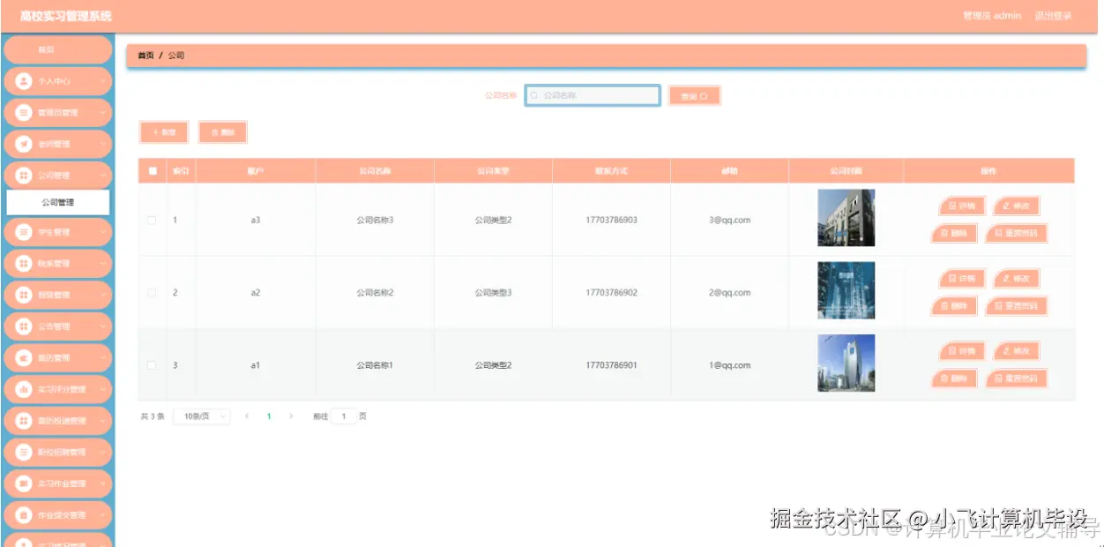The height and width of the screenshot is (547, 1104).
Task: Click 修改 for company 公司名称2
Action: (1016, 278)
